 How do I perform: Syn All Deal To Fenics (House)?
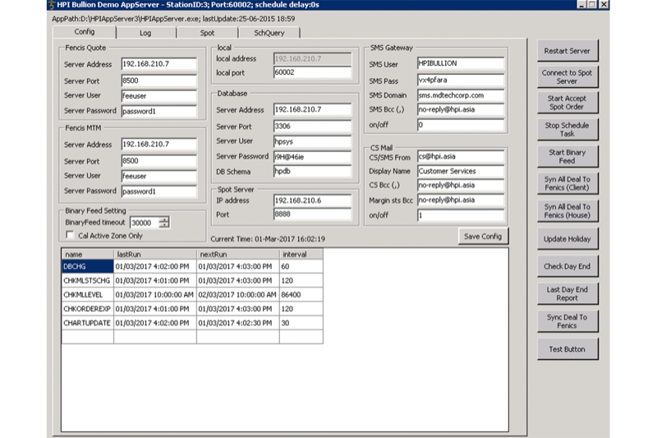tap(567, 211)
